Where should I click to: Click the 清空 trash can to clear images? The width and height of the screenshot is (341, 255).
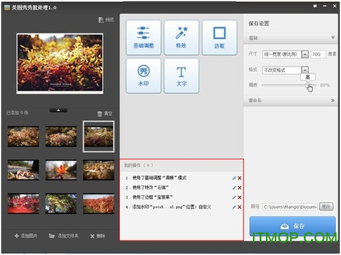pyautogui.click(x=105, y=113)
